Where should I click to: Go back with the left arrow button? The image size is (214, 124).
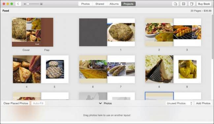coord(18,4)
